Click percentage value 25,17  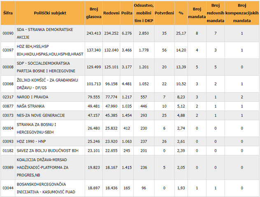coord(181,33)
